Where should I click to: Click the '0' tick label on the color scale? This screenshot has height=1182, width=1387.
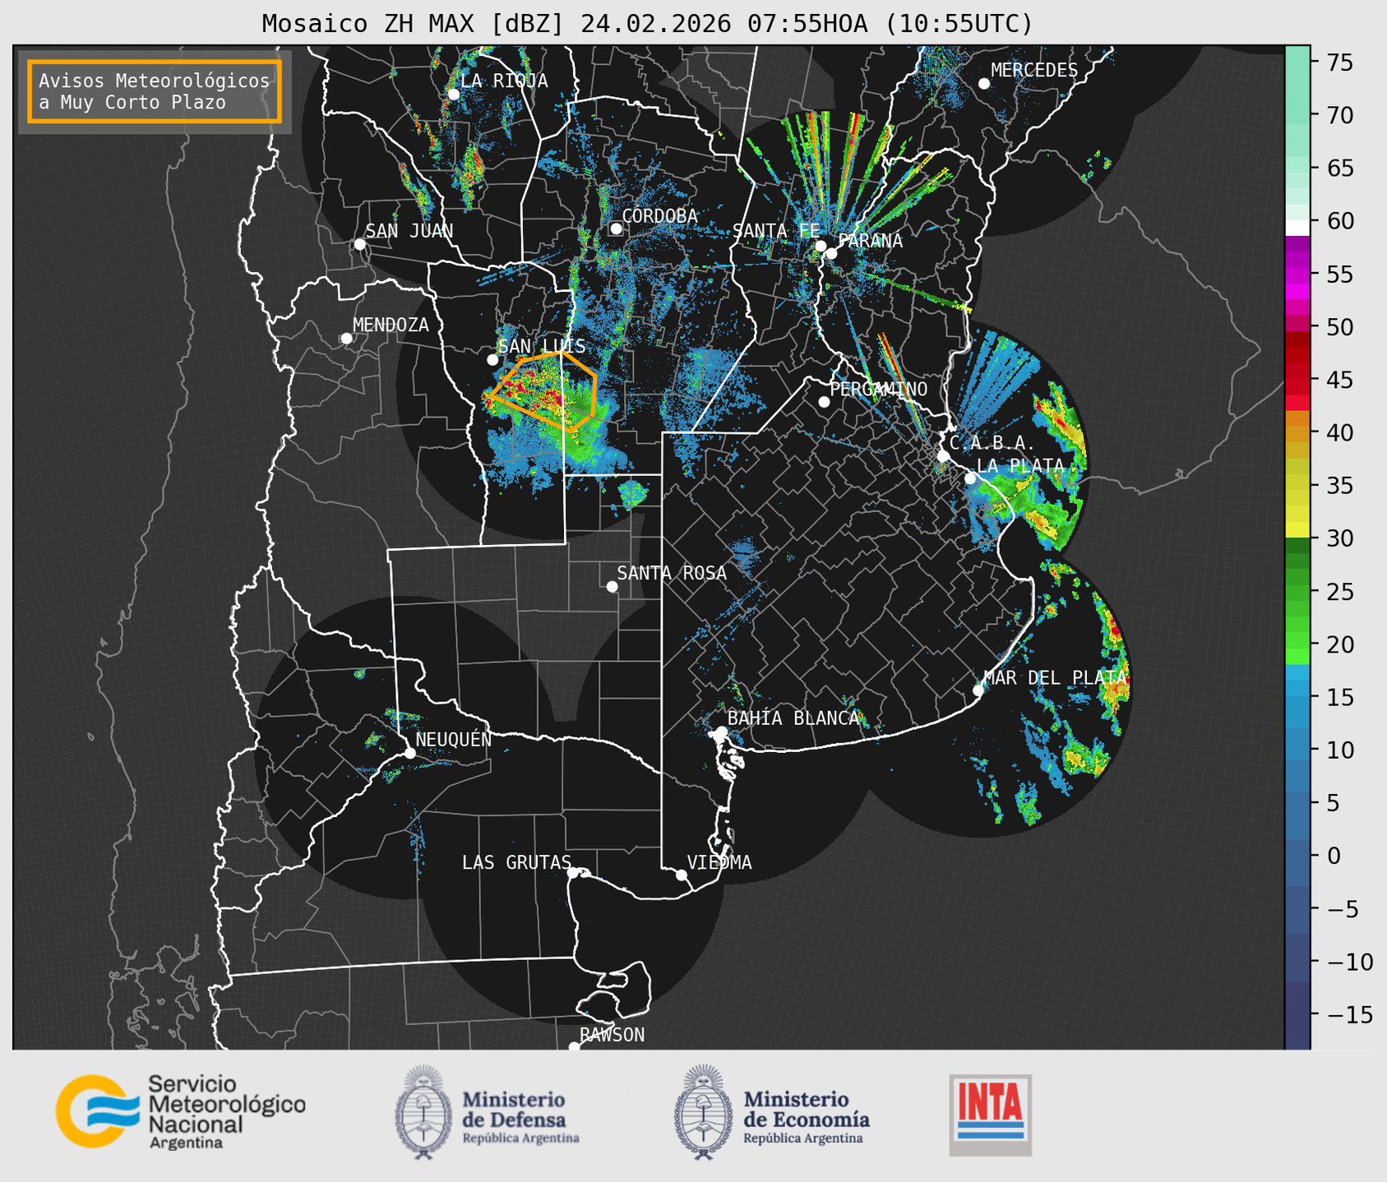[1334, 856]
